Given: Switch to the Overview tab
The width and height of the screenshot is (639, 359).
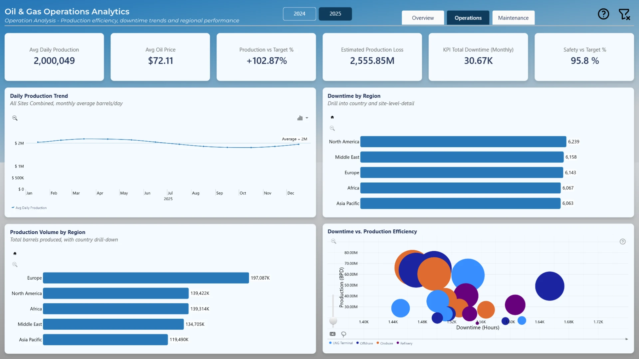Looking at the screenshot, I should [423, 18].
